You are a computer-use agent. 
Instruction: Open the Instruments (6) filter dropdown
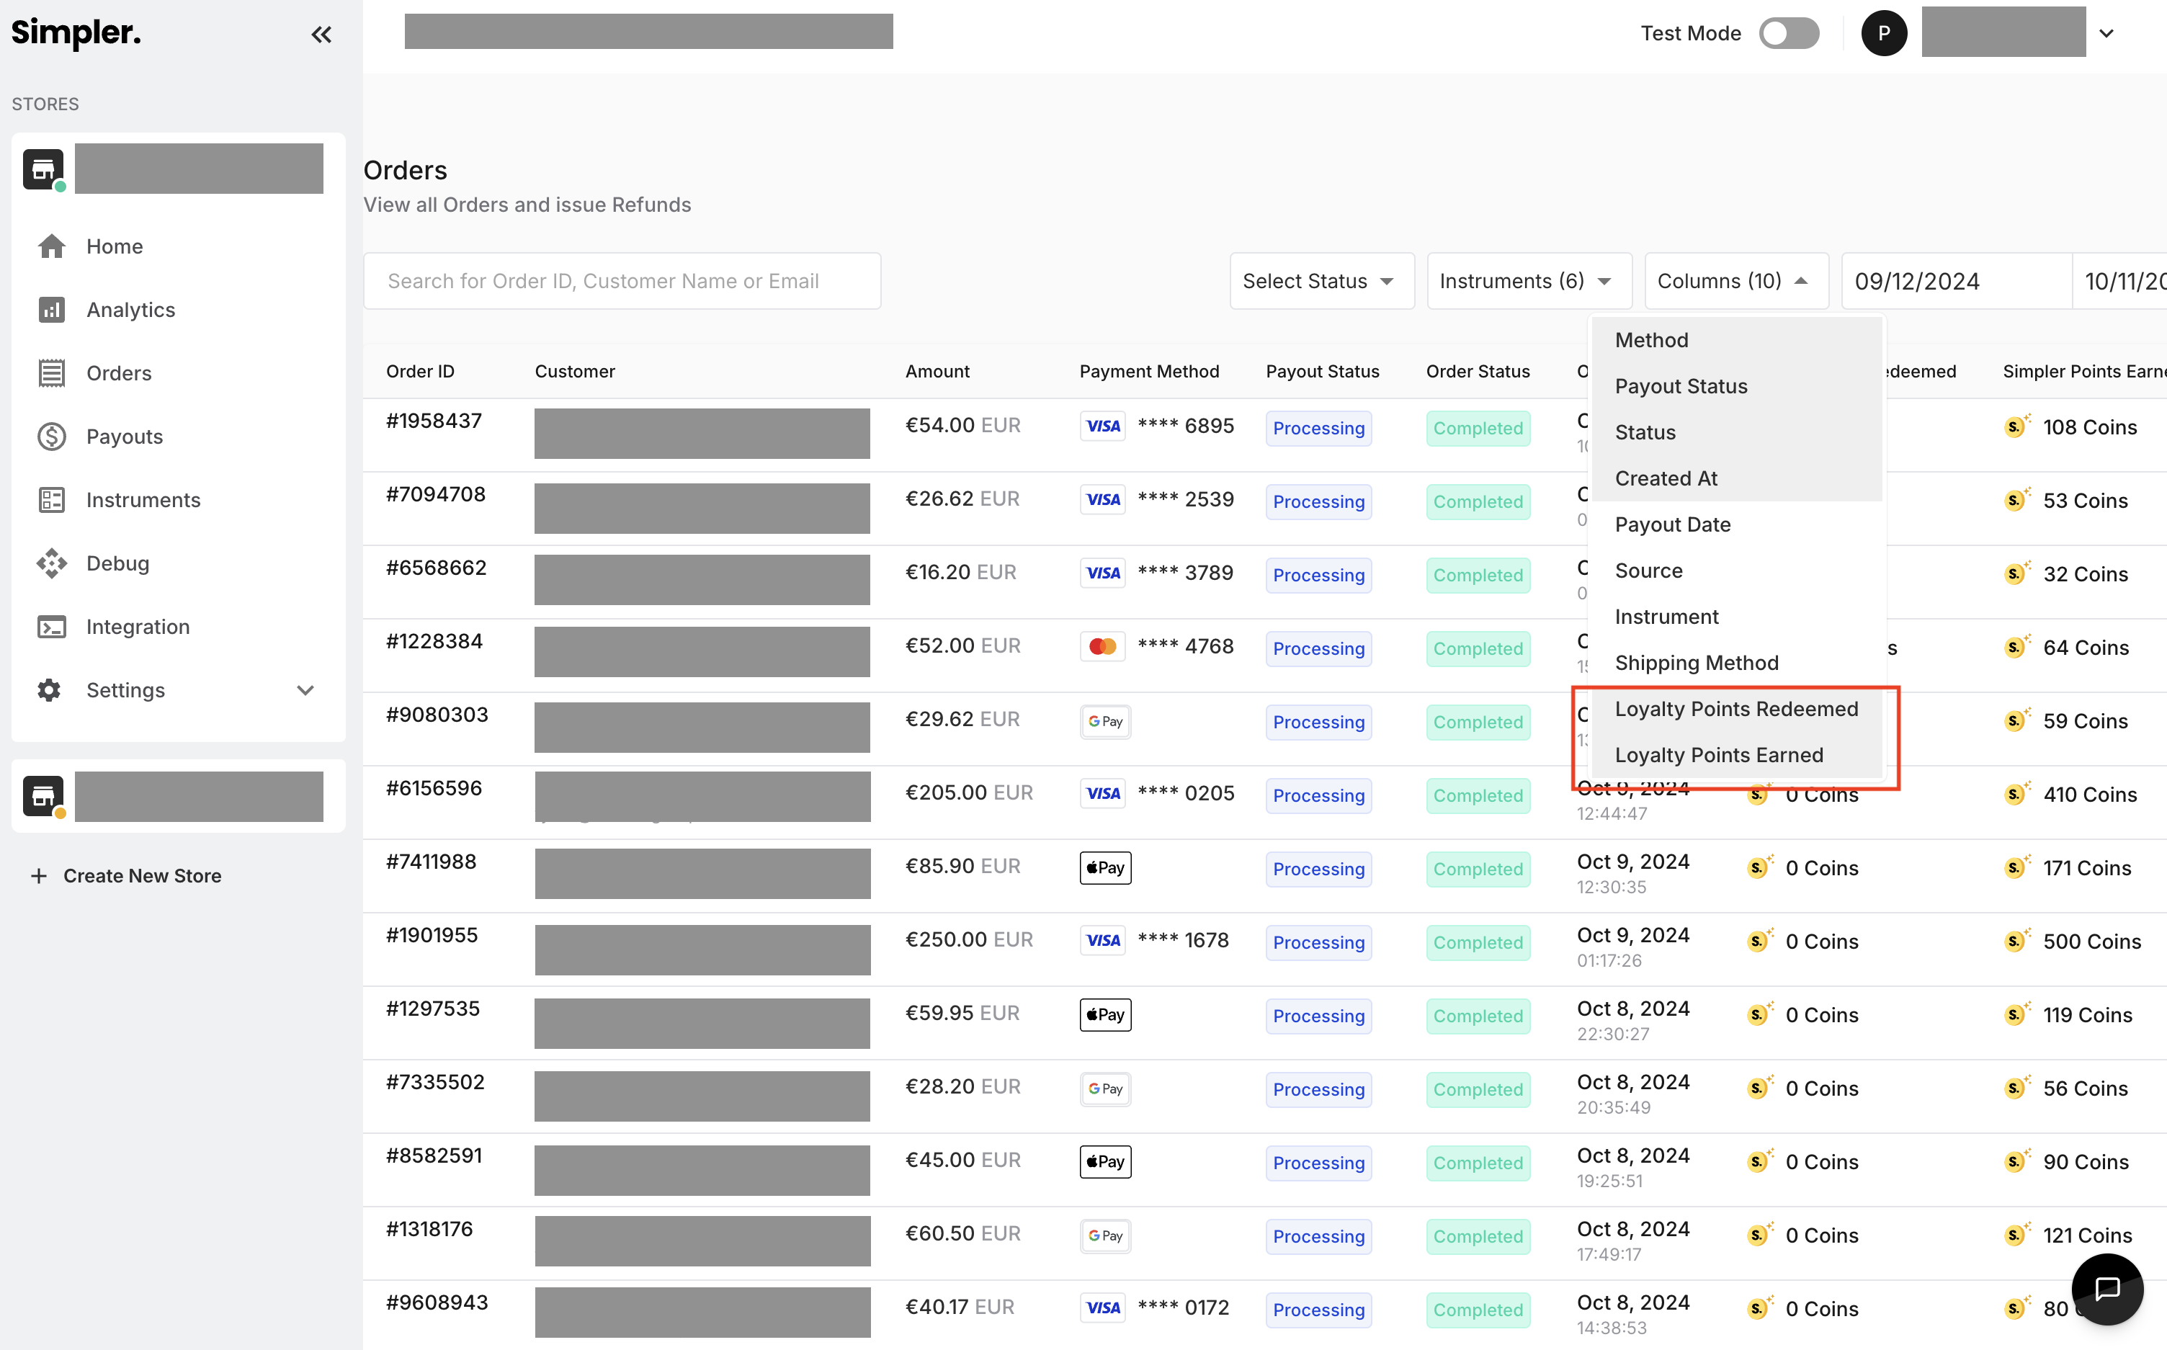coord(1529,281)
